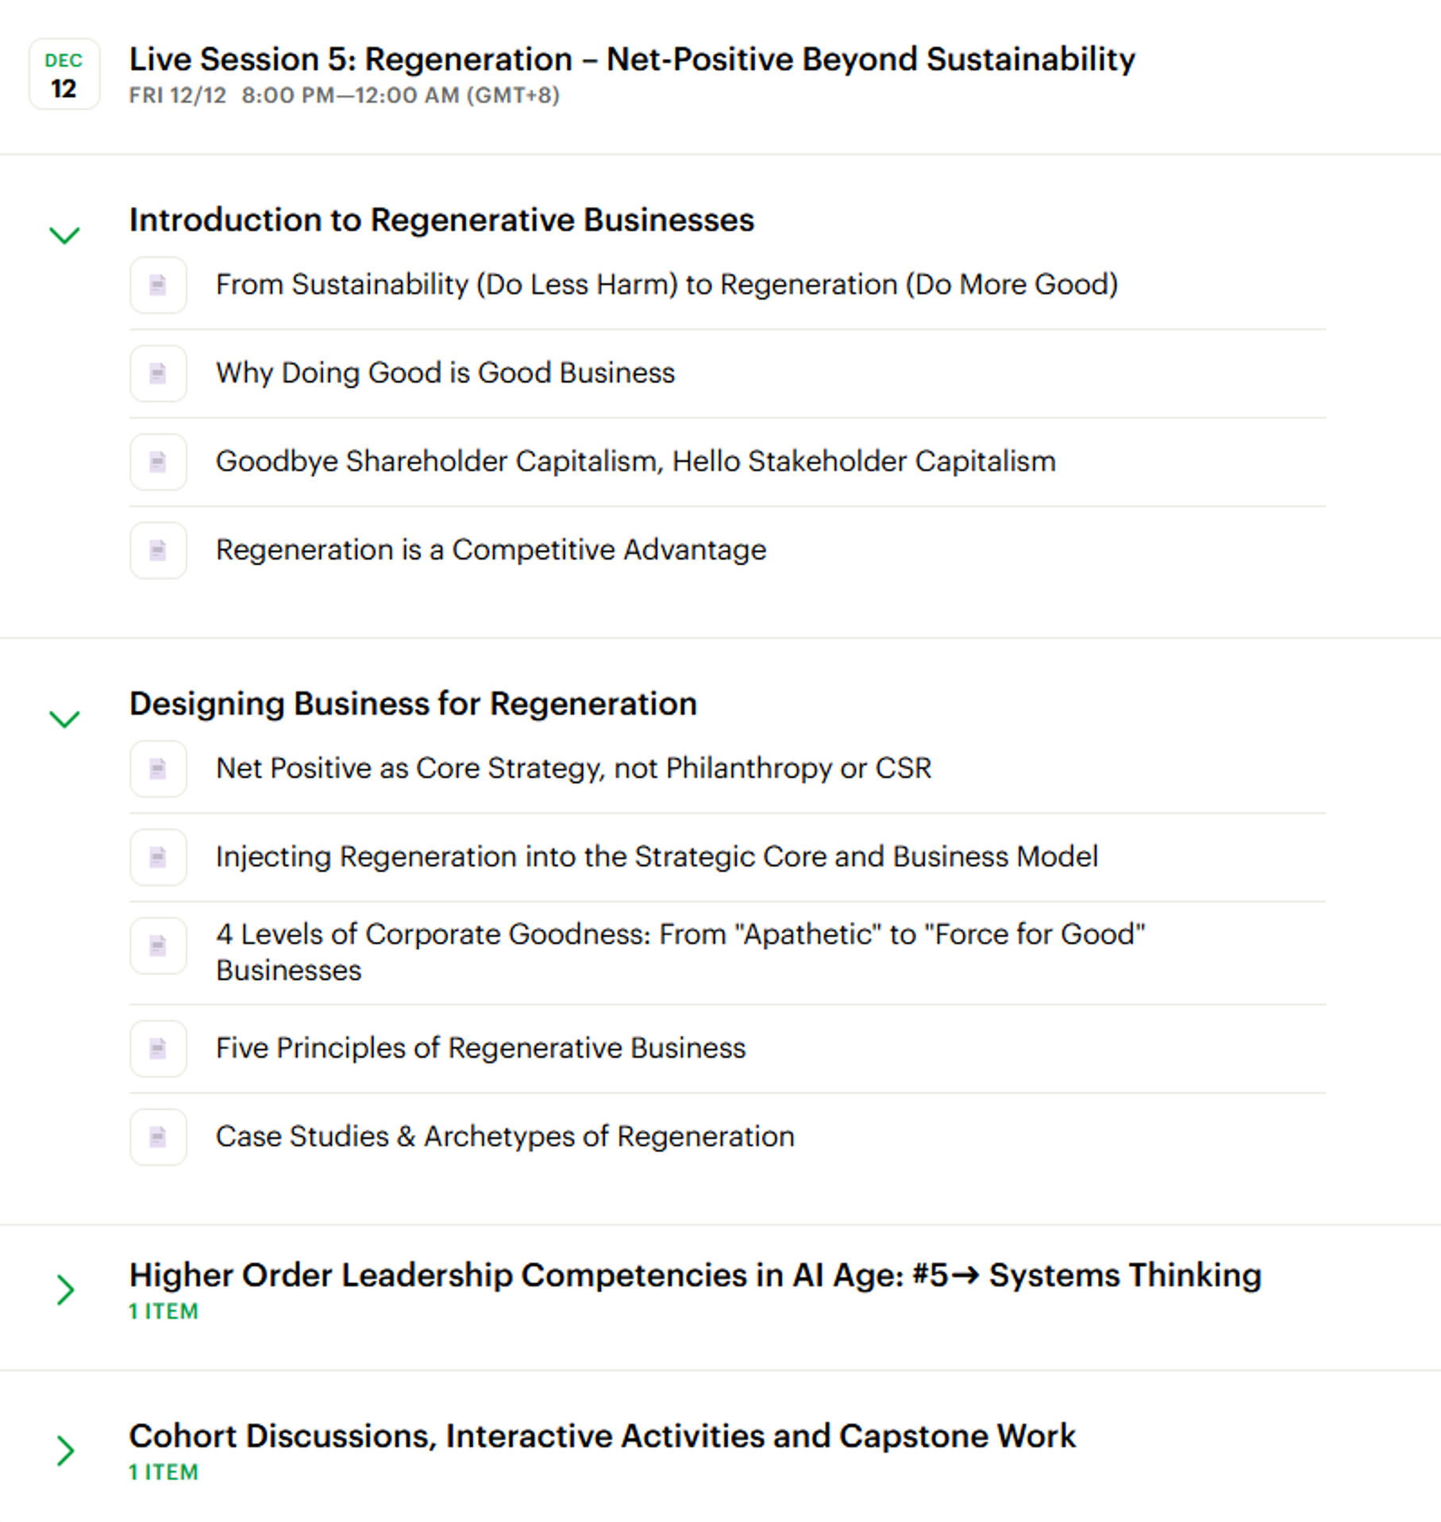Screen dimensions: 1441x1522
Task: Select the Case Studies & Archetypes of Regeneration item
Action: tap(505, 1136)
